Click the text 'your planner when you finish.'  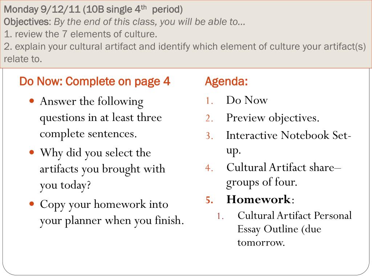coord(112,221)
